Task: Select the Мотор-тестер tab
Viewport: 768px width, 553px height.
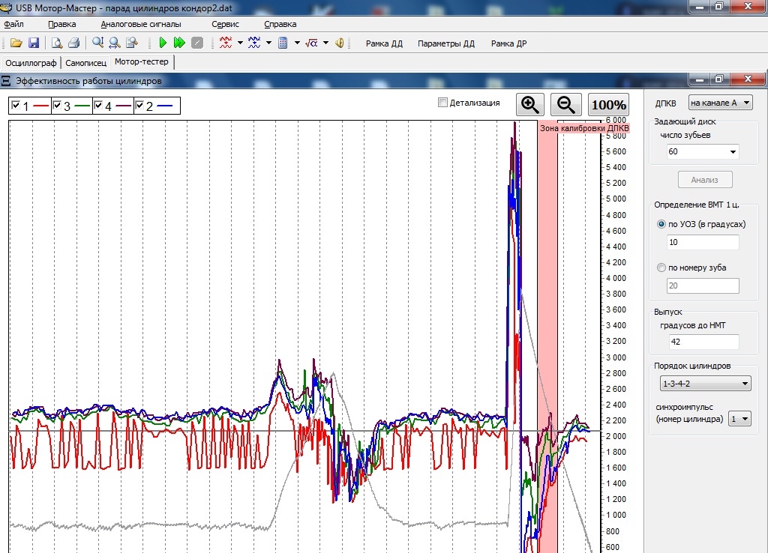Action: 142,61
